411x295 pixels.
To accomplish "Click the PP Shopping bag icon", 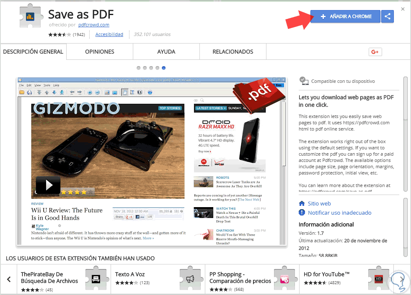I will tap(284, 279).
